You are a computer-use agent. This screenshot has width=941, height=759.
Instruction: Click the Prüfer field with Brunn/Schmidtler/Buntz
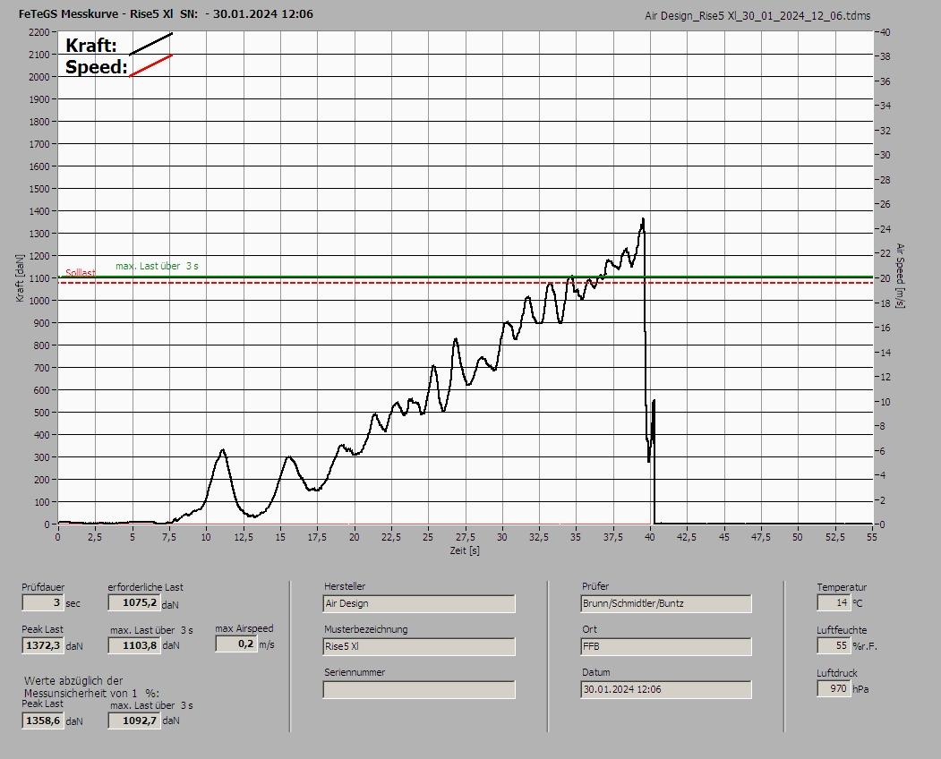(x=665, y=604)
